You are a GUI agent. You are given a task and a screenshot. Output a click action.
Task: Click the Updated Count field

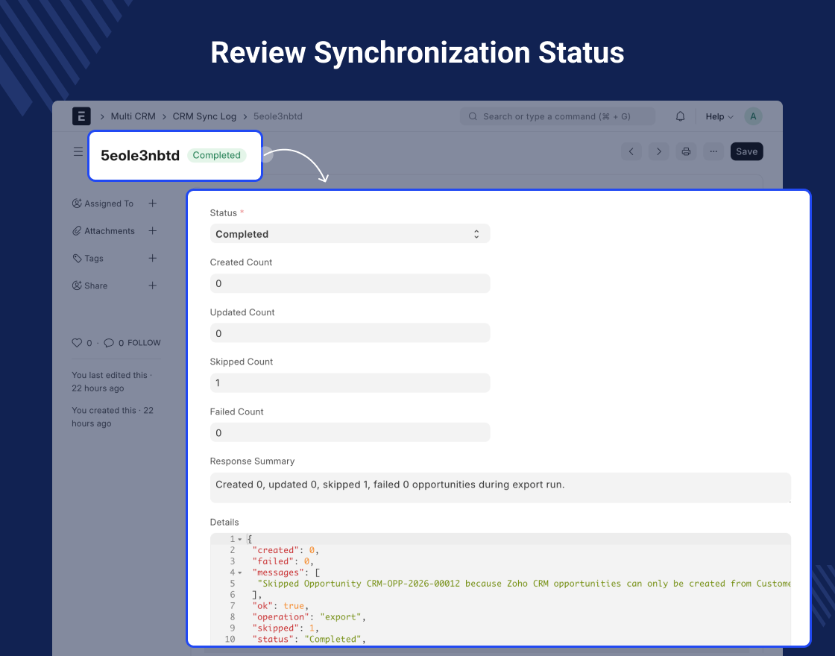(350, 333)
